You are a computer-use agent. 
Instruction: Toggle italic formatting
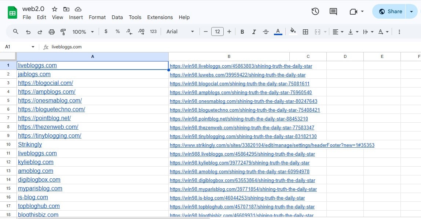tap(254, 32)
